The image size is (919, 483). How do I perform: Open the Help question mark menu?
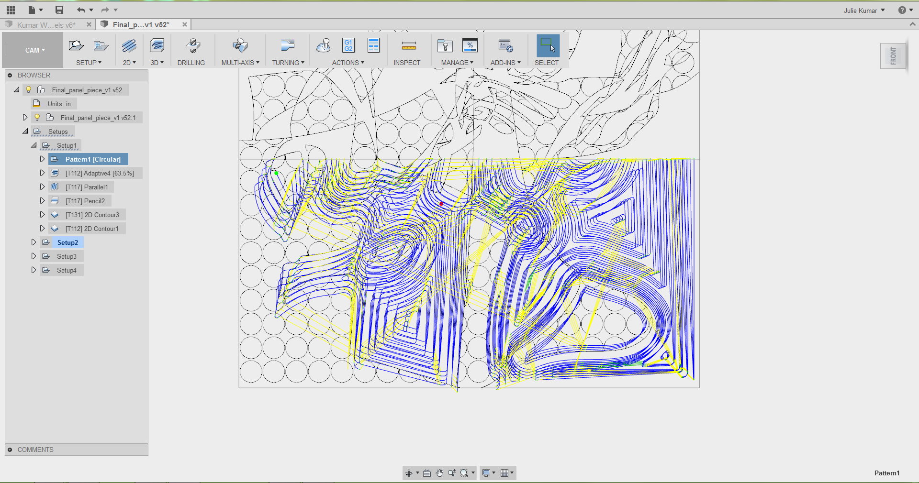pos(906,10)
